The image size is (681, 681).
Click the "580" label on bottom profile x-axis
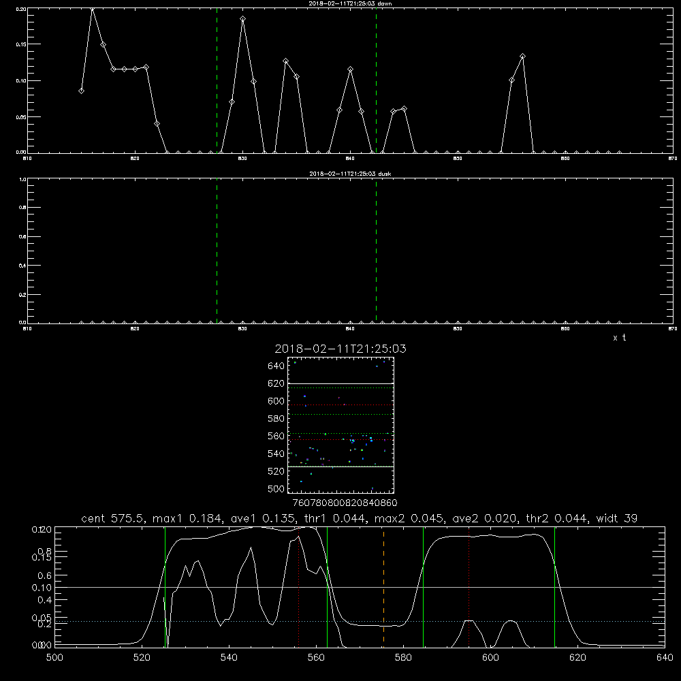tap(403, 658)
